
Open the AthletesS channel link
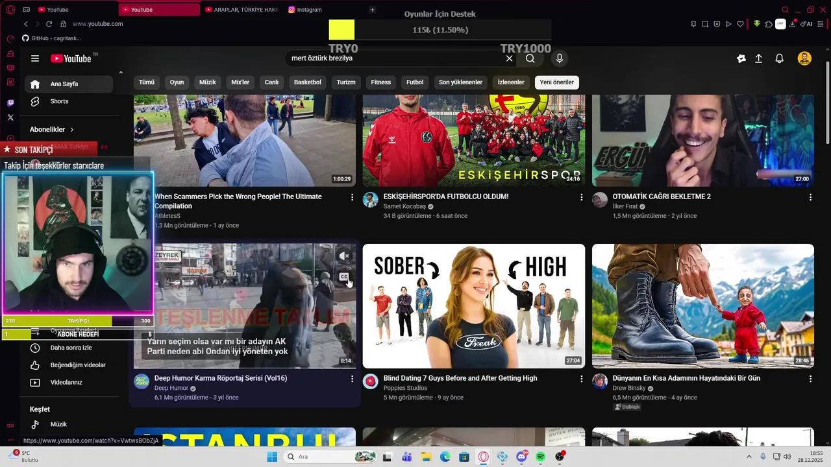click(167, 216)
